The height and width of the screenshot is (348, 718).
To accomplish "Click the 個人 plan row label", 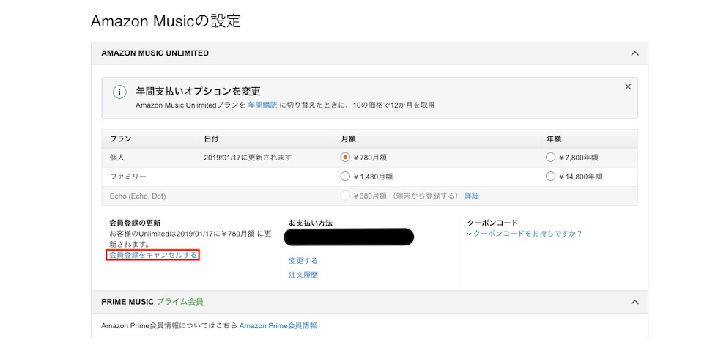I will point(117,158).
